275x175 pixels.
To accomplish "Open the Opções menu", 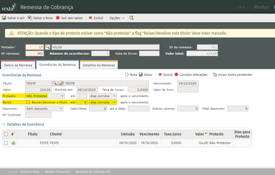I will point(117,18).
